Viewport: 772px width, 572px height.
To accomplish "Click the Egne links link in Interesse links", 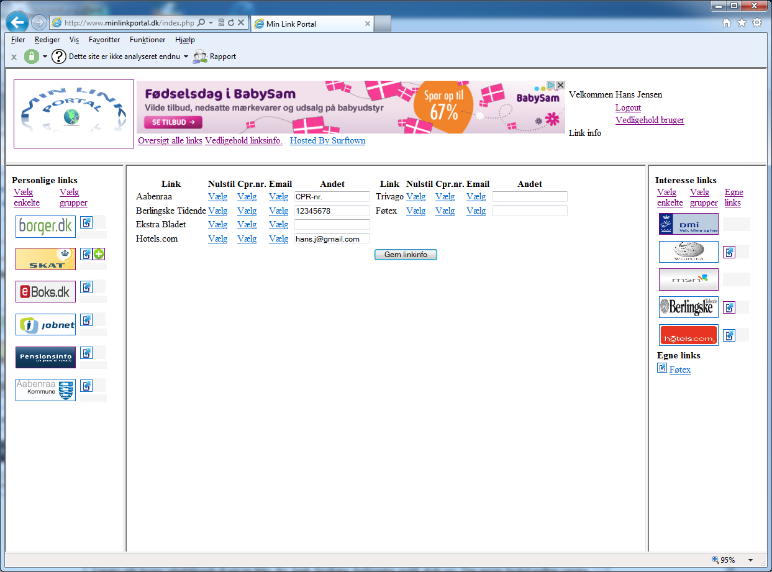I will 734,197.
